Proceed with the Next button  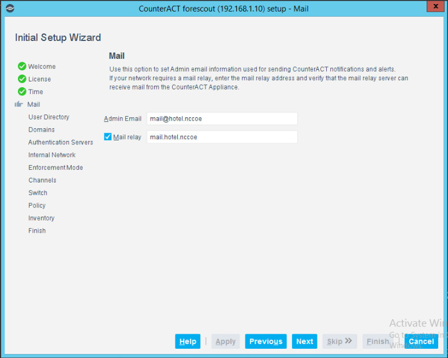pyautogui.click(x=305, y=341)
